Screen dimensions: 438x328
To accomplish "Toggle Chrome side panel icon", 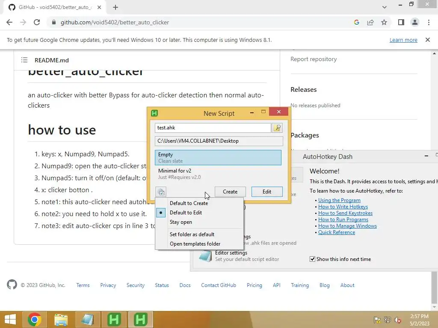I will click(401, 22).
